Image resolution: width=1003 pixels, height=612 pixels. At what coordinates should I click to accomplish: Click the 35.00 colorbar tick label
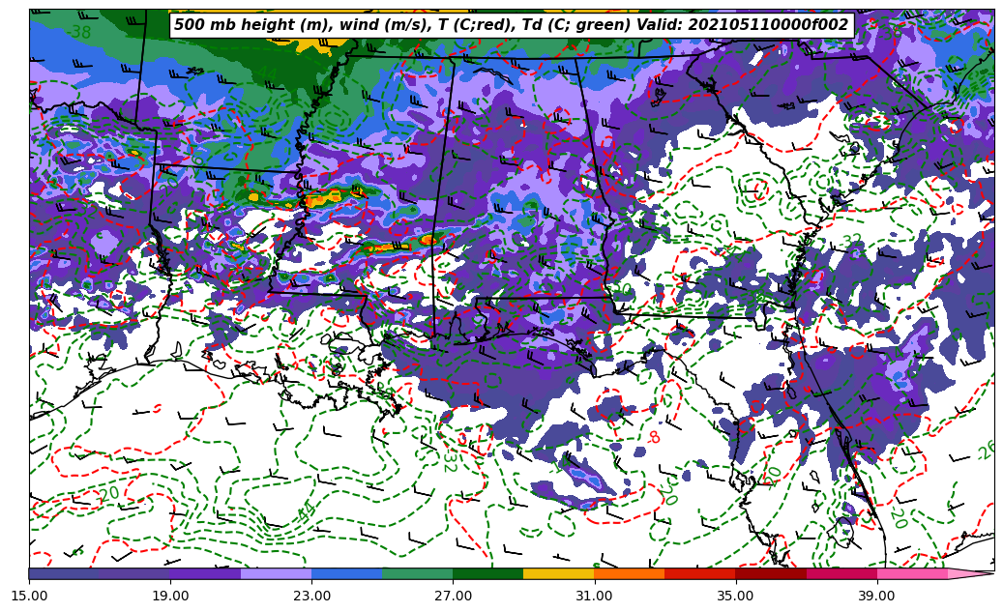[x=735, y=597]
